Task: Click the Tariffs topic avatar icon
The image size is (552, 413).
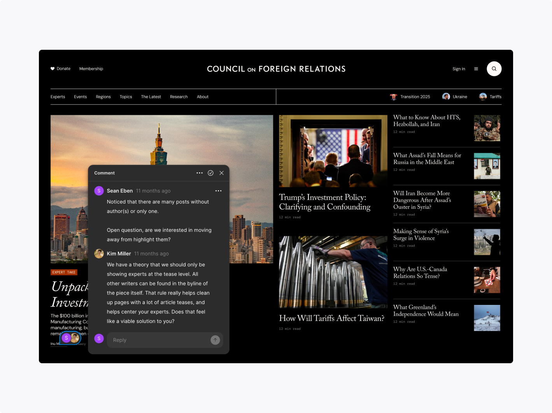Action: (483, 96)
